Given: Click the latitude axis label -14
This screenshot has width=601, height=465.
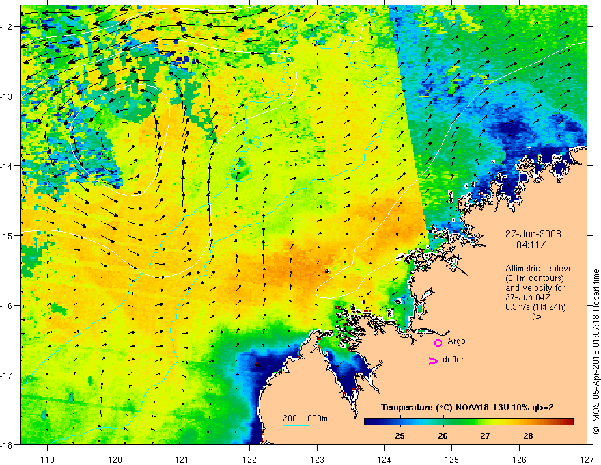Looking at the screenshot, I should point(8,166).
